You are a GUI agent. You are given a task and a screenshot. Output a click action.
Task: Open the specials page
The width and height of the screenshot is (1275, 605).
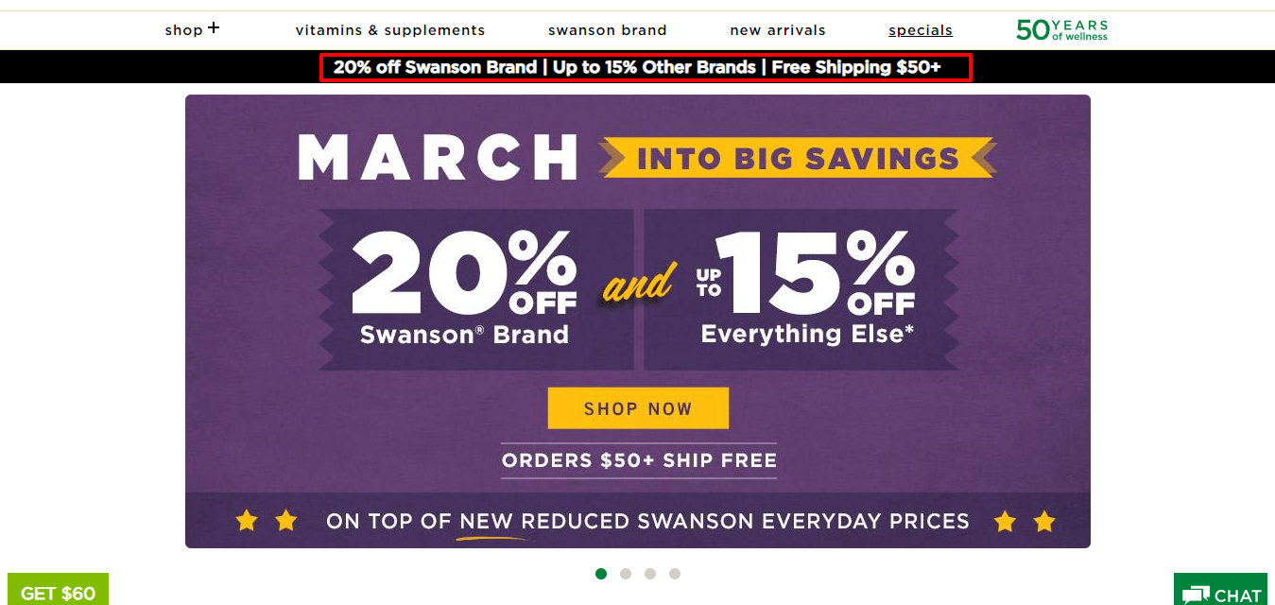click(x=921, y=30)
